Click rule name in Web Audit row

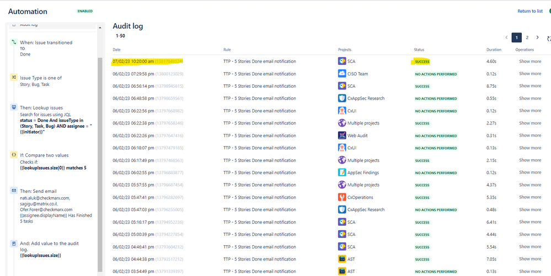(x=259, y=135)
